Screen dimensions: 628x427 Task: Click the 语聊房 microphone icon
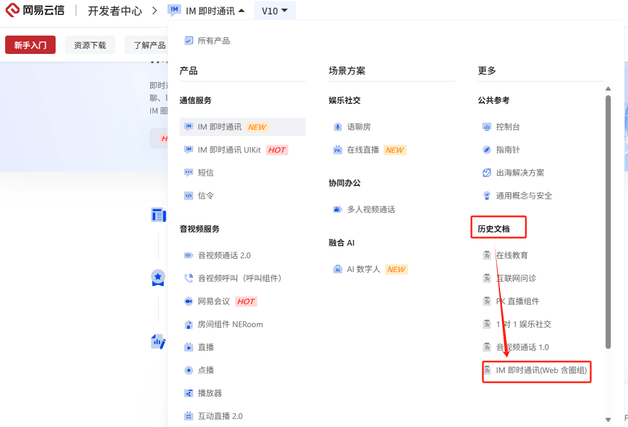tap(338, 127)
